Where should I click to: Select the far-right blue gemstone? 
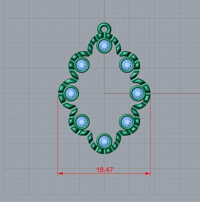[138, 93]
